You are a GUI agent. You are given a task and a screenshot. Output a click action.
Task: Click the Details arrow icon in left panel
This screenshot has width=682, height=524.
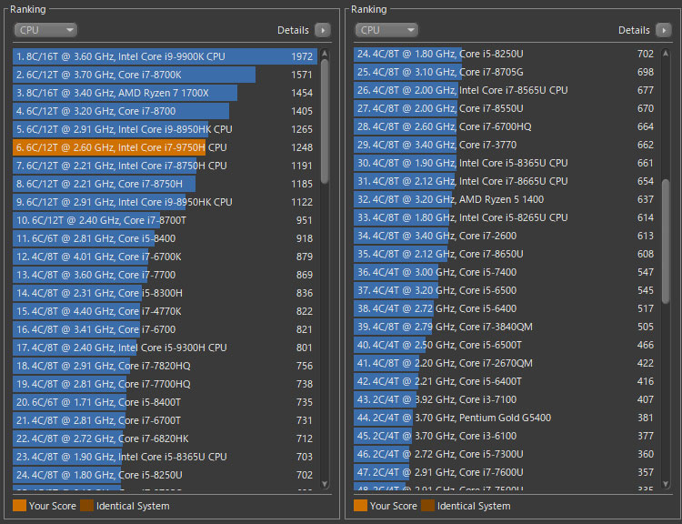(322, 30)
